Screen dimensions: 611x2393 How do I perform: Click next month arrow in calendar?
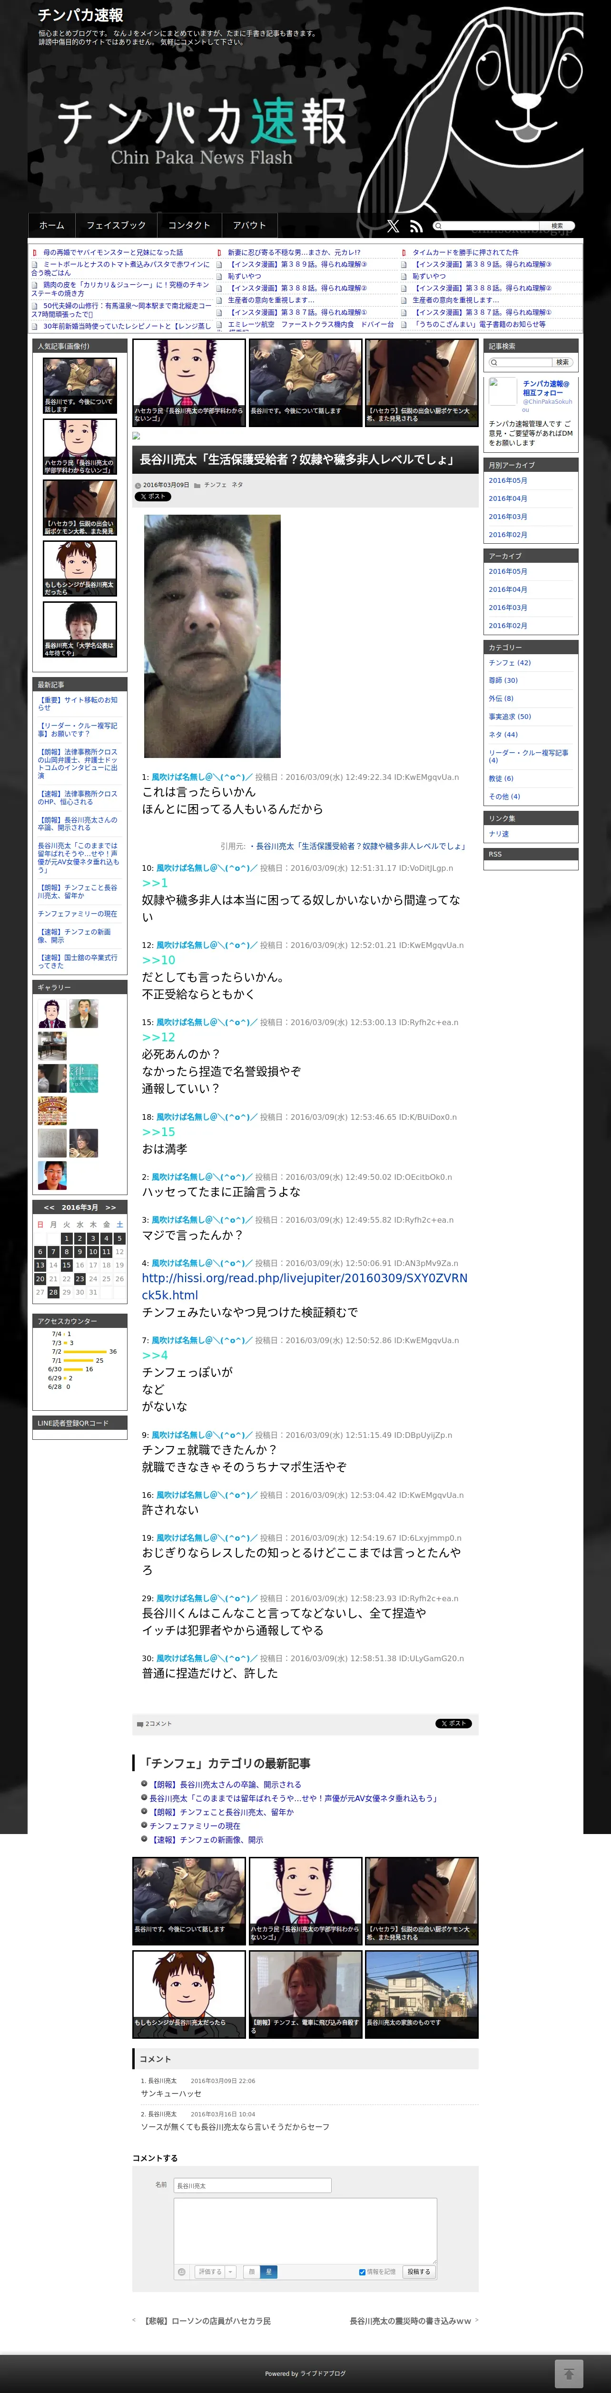(110, 1207)
